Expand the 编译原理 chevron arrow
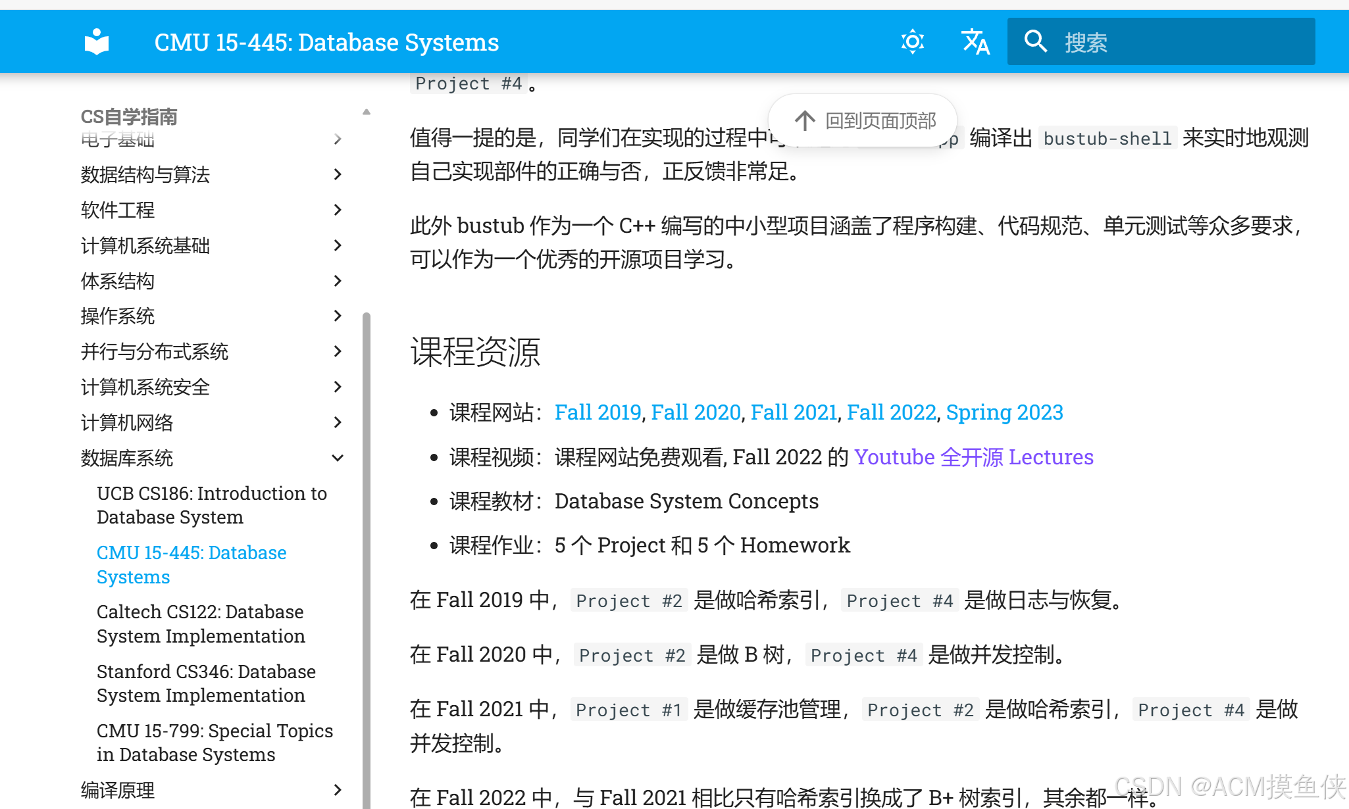Screen dimensions: 1349x809 (338, 790)
